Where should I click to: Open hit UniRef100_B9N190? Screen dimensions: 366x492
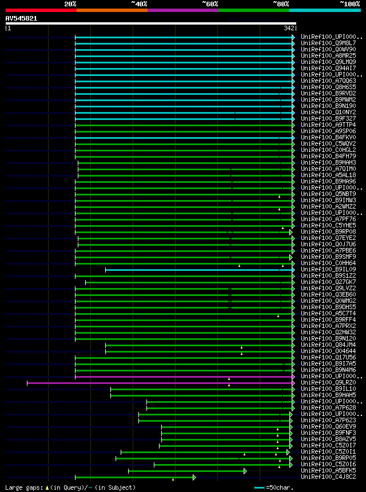[x=328, y=106]
